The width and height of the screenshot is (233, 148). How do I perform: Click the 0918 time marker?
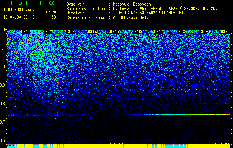click(181, 32)
